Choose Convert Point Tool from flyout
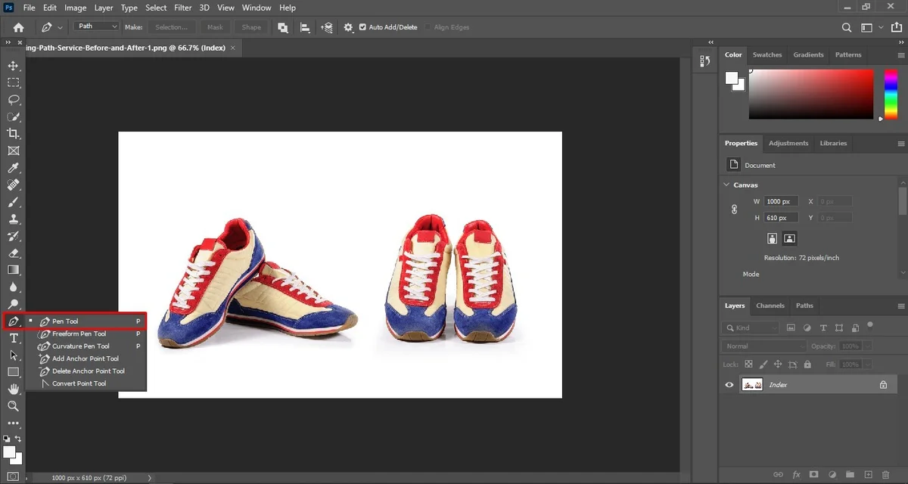This screenshot has height=484, width=908. point(79,383)
